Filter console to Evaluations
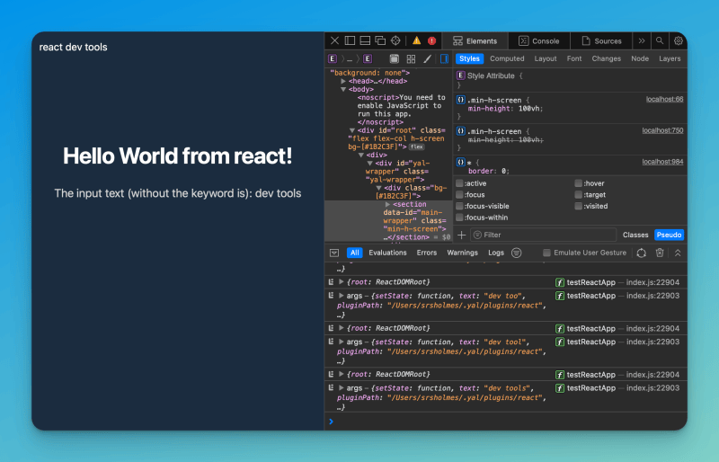The height and width of the screenshot is (462, 719). [387, 253]
